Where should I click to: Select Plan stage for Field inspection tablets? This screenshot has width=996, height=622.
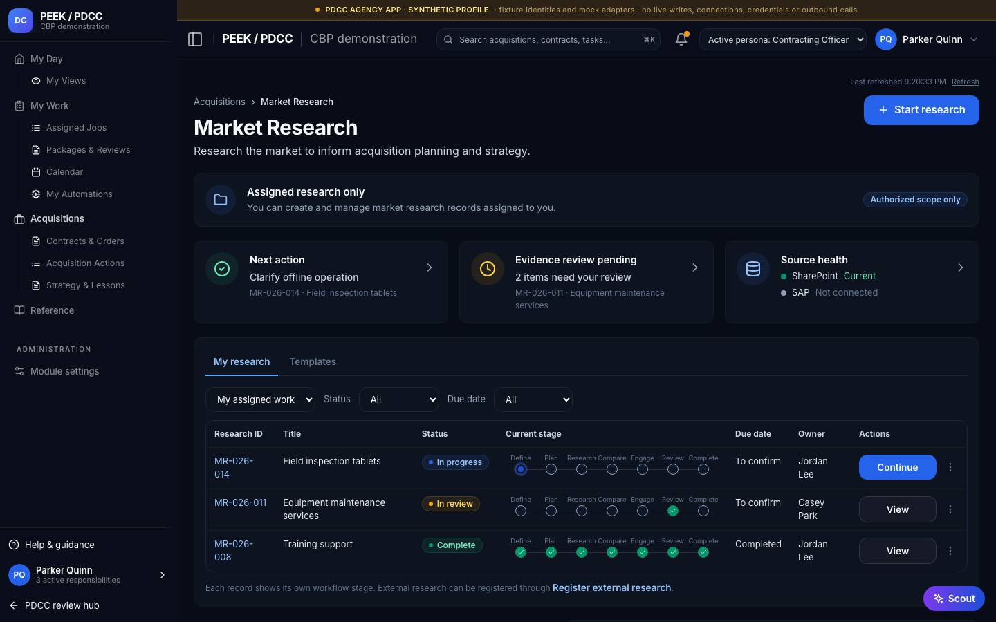point(551,469)
